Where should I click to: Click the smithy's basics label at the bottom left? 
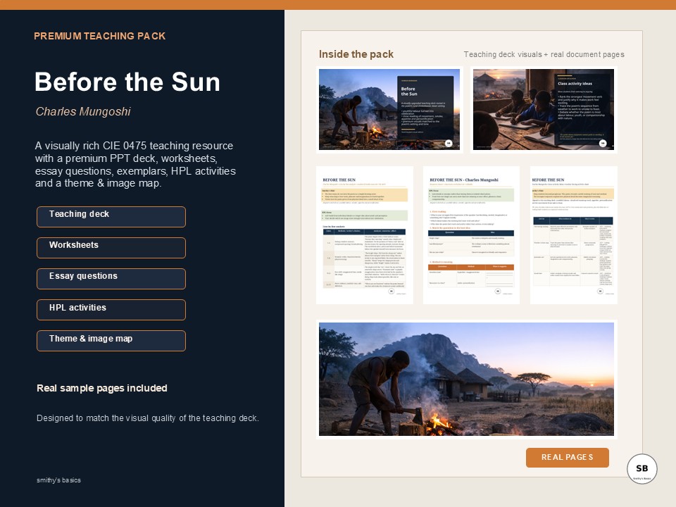58,480
